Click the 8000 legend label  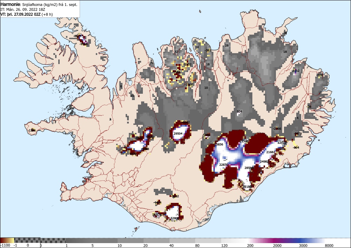click(x=329, y=245)
